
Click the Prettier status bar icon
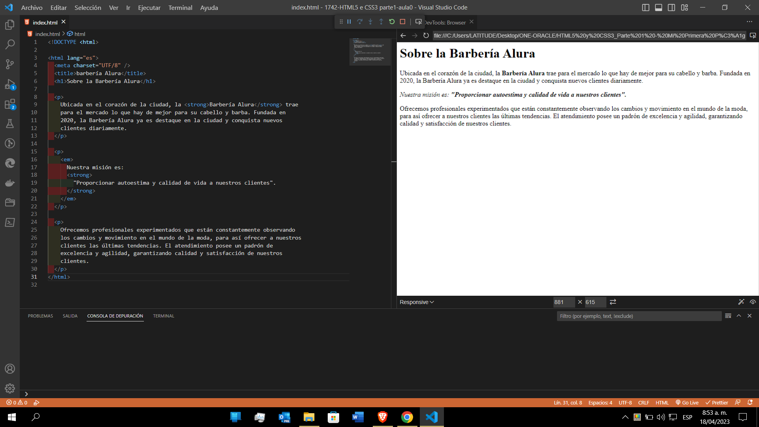click(717, 402)
